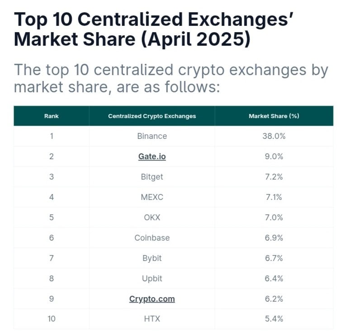Click the Rank column header

52,116
